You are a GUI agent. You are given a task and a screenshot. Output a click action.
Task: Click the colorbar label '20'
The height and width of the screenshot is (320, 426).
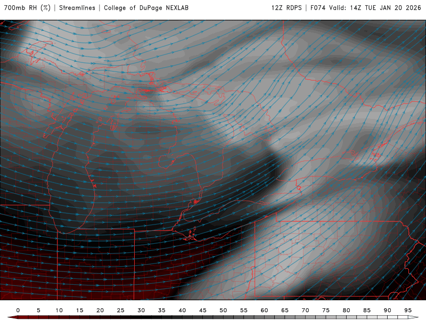point(100,310)
